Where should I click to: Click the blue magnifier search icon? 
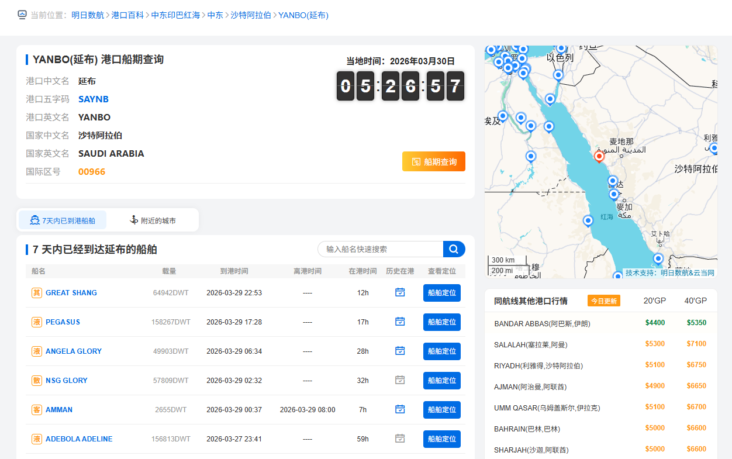(454, 249)
